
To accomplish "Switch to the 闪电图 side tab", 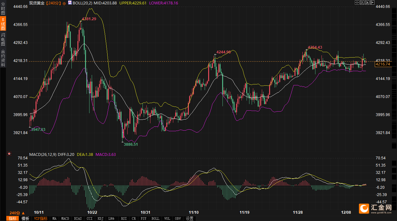I will point(3,39).
